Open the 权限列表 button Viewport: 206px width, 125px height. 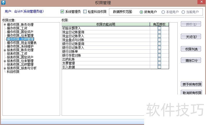pyautogui.click(x=191, y=49)
